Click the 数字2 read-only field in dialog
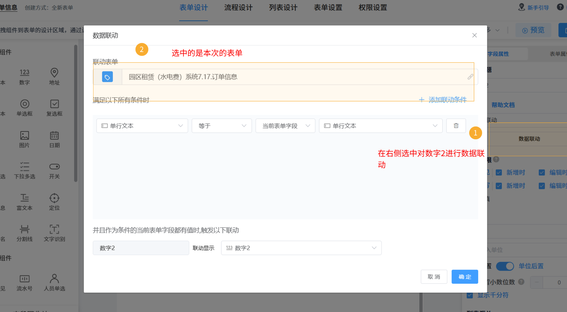Image resolution: width=567 pixels, height=312 pixels. (x=141, y=248)
